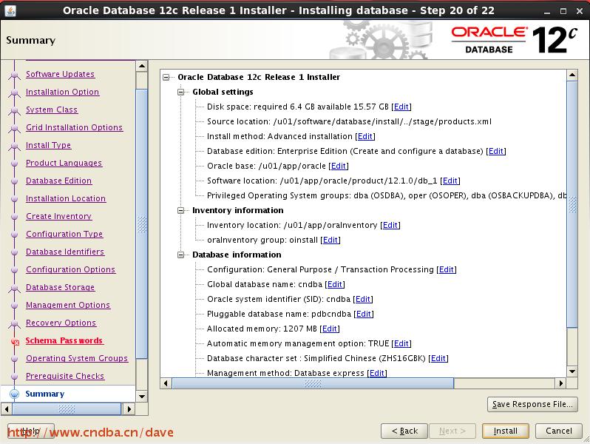Cancel the installation

(558, 431)
